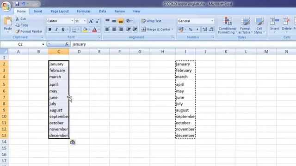Switch to the Page Layout tab
Screen dimensions: 296x166
click(60, 11)
